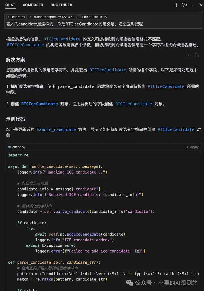Image resolution: width=204 pixels, height=291 pixels.
Task: Click the client.py code block filename
Action: [19, 147]
